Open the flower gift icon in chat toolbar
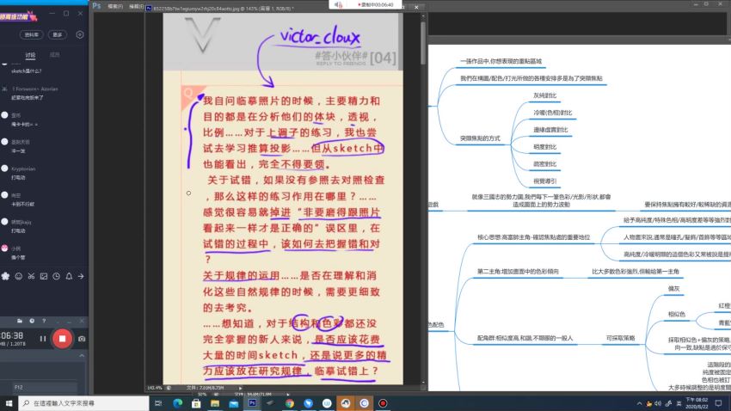 (x=6, y=276)
